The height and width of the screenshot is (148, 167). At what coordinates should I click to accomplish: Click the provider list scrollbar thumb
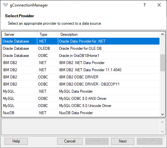click(162, 63)
